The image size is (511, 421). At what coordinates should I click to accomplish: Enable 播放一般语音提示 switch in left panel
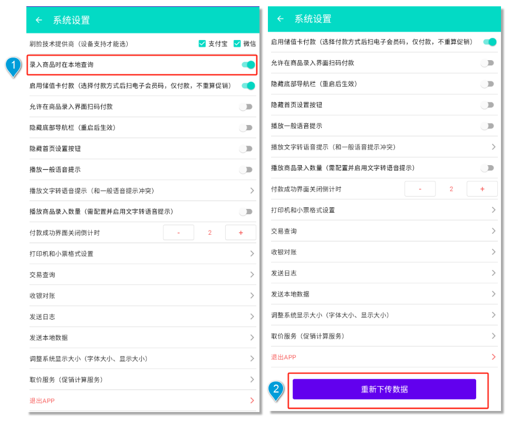point(246,169)
